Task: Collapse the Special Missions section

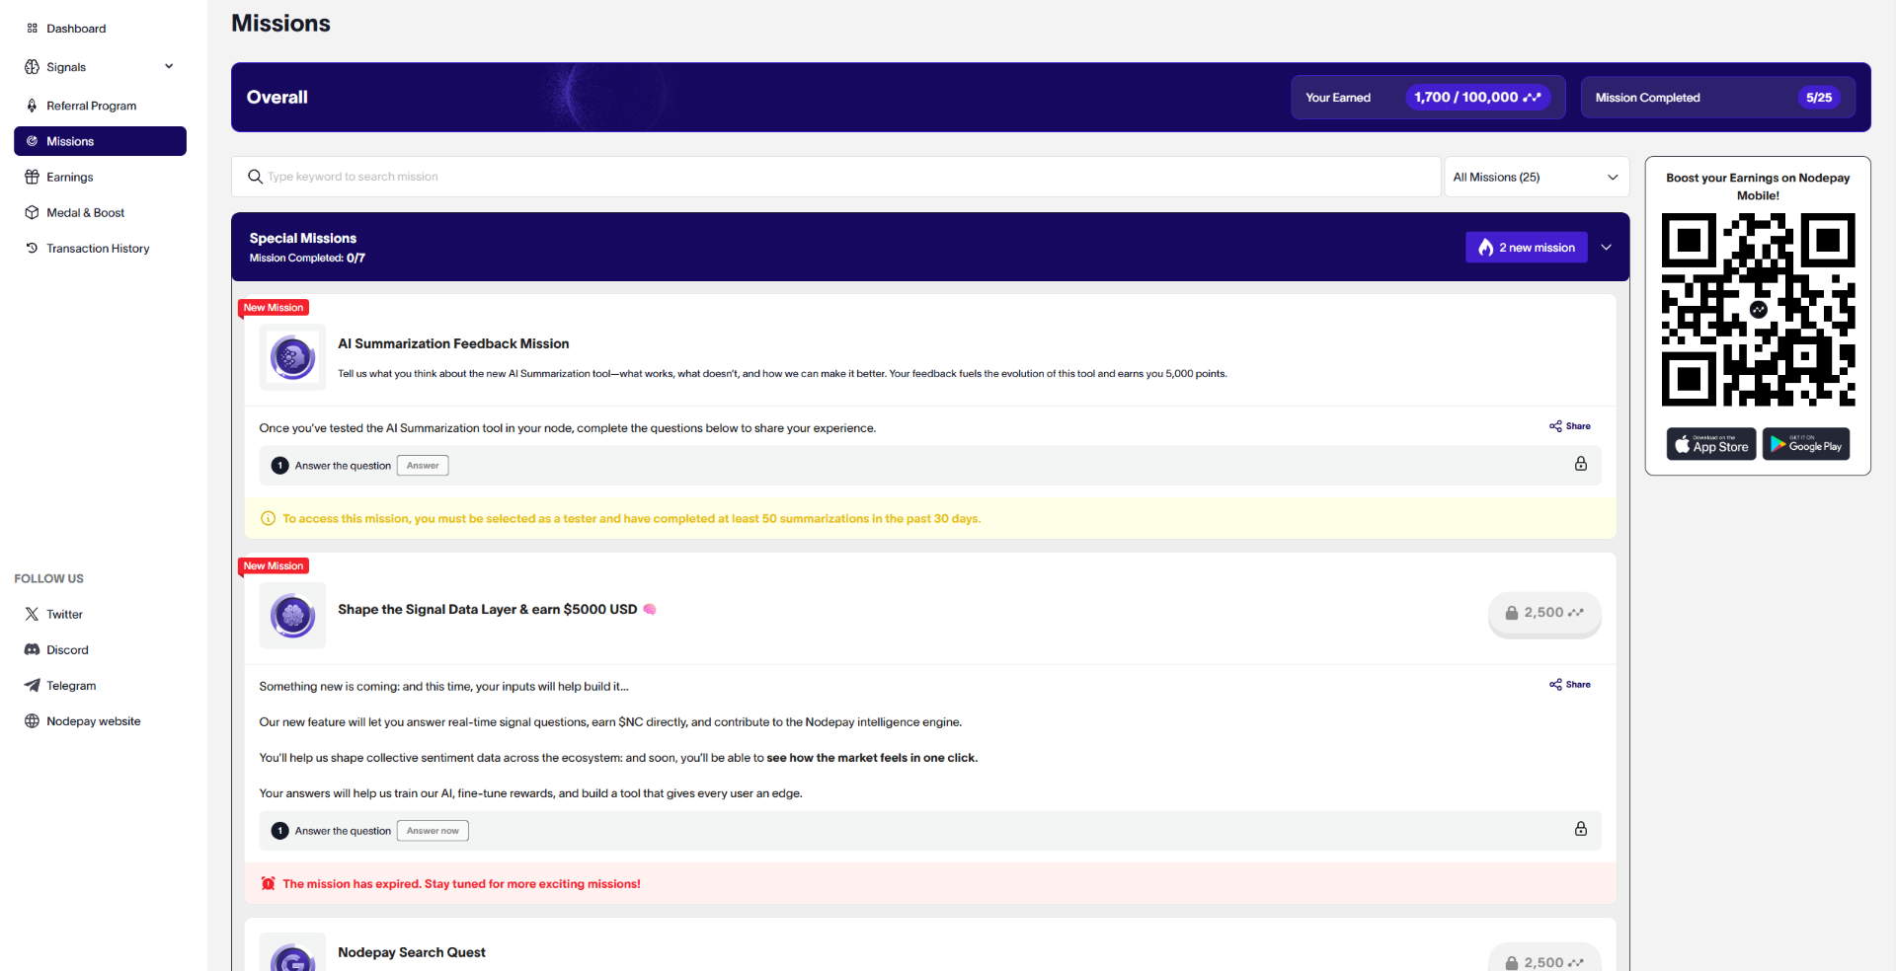Action: [1605, 247]
